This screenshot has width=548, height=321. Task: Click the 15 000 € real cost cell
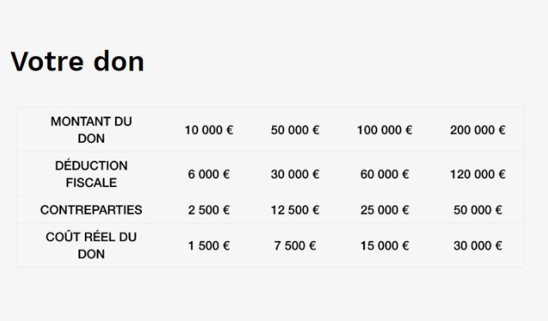click(385, 246)
